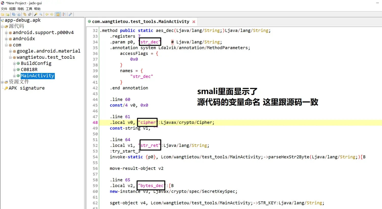Click the Export decompiled code icon
The height and width of the screenshot is (209, 382).
18,14
